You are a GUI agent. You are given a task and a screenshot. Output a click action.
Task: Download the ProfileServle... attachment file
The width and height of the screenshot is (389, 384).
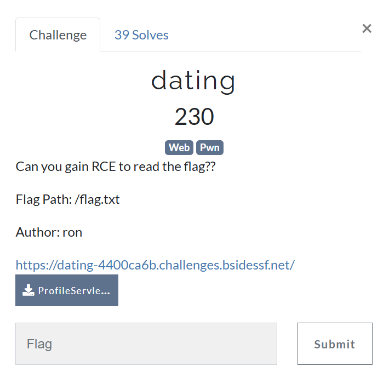click(x=67, y=290)
